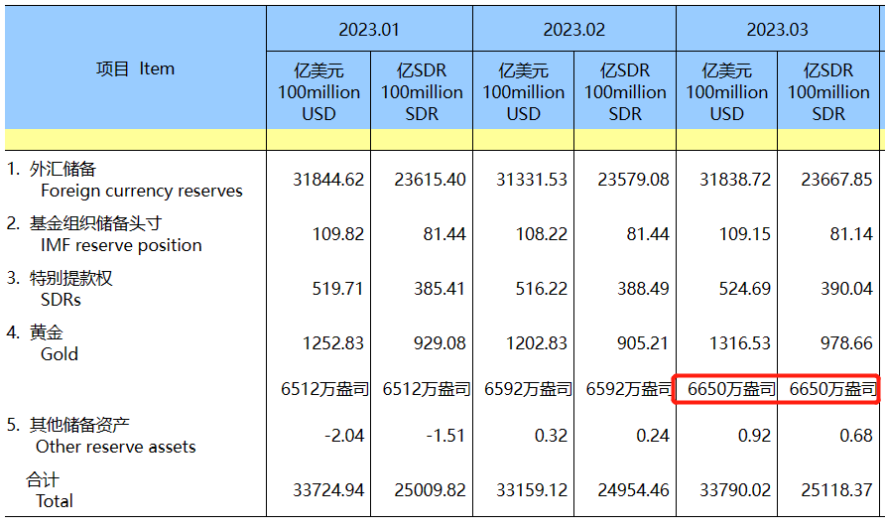The height and width of the screenshot is (529, 885).
Task: Select the value 0.32
Action: pyautogui.click(x=551, y=436)
